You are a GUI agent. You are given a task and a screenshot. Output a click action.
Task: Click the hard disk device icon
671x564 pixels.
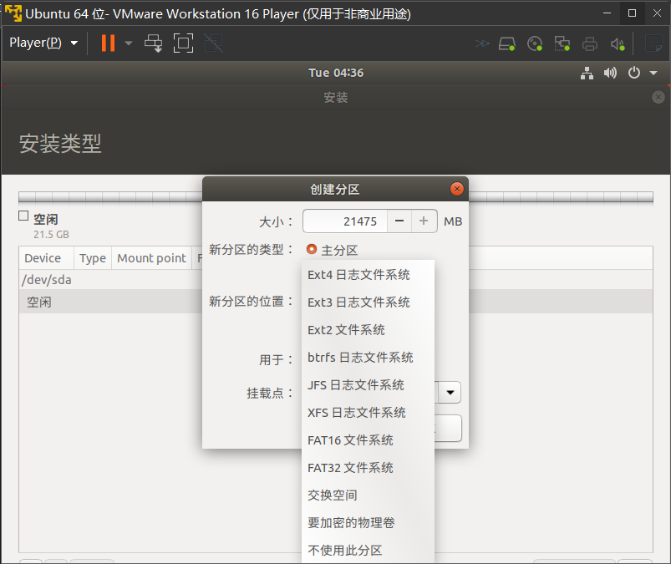(x=507, y=43)
